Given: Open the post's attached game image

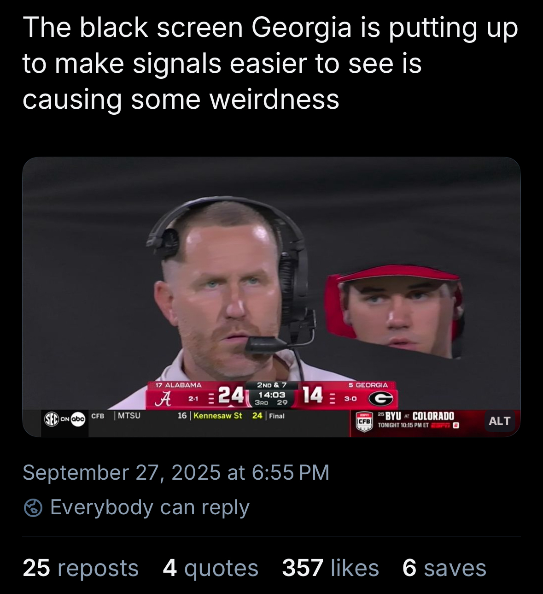Looking at the screenshot, I should click(x=271, y=276).
